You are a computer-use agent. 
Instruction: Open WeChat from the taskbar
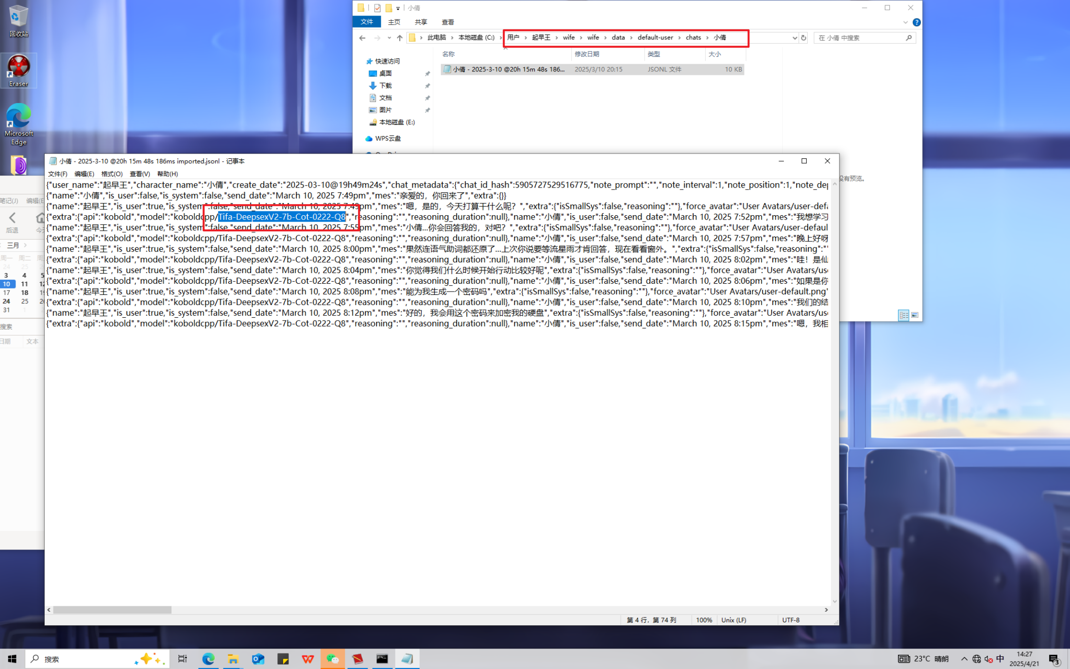point(332,659)
